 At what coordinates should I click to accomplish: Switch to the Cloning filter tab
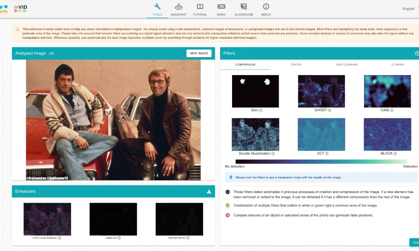[x=397, y=65]
